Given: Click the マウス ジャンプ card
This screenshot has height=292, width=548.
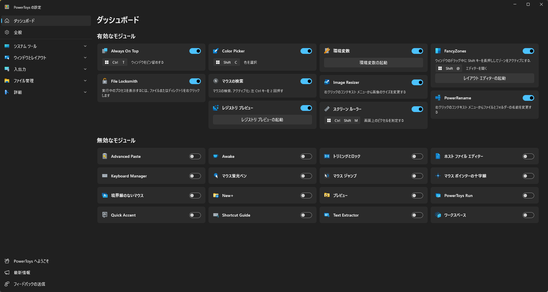Looking at the screenshot, I should tap(373, 176).
